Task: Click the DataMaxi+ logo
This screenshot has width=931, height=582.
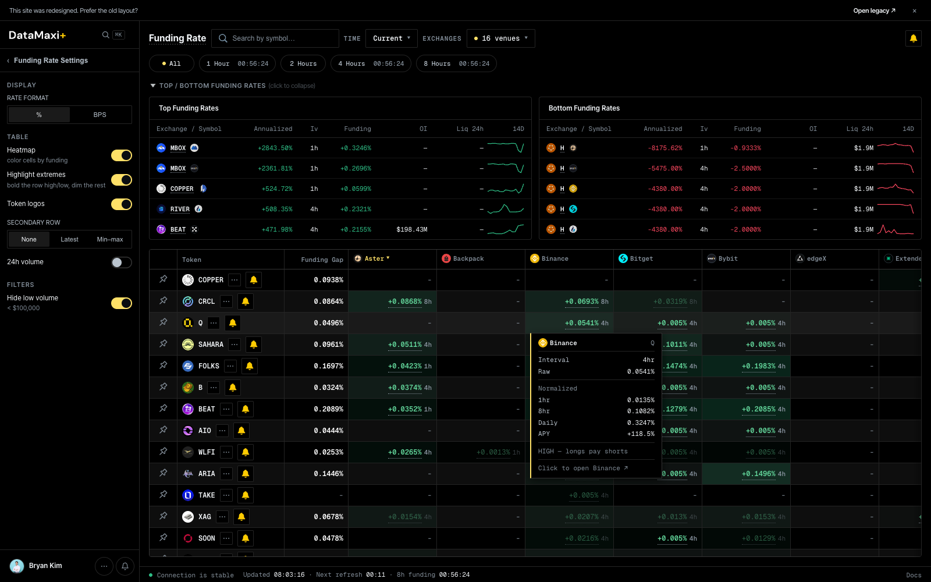Action: (x=37, y=35)
